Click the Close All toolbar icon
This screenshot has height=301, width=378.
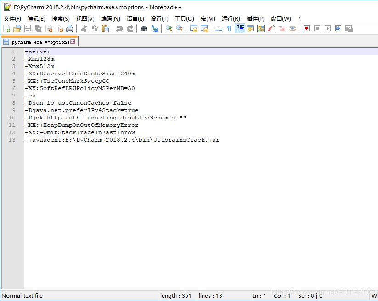pyautogui.click(x=59, y=28)
